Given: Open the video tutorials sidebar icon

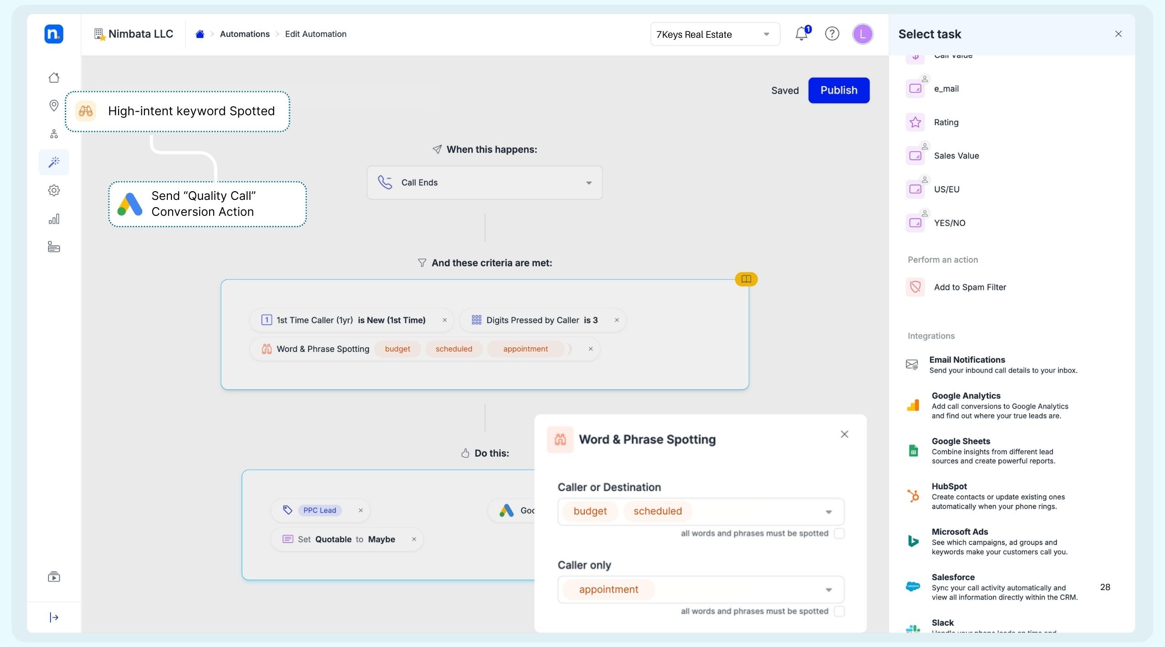Looking at the screenshot, I should click(54, 577).
